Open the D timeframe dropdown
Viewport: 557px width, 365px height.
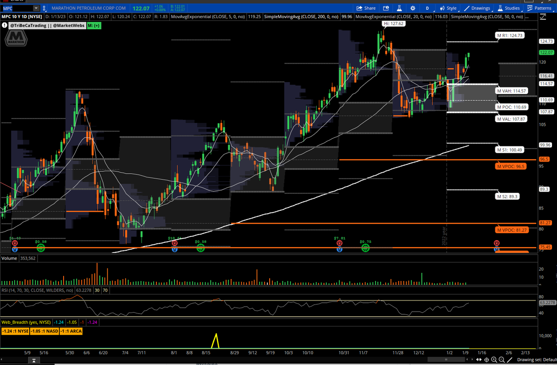[x=427, y=8]
